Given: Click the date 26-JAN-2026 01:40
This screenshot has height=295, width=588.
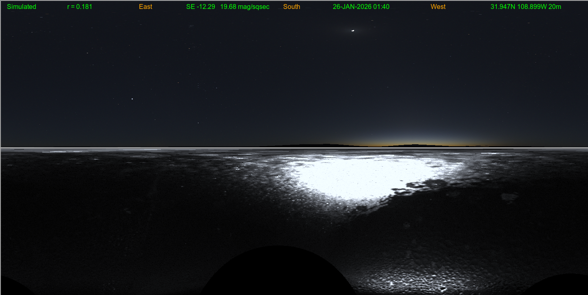Looking at the screenshot, I should (361, 7).
